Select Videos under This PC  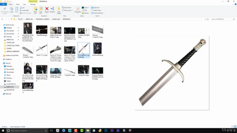tap(9, 81)
